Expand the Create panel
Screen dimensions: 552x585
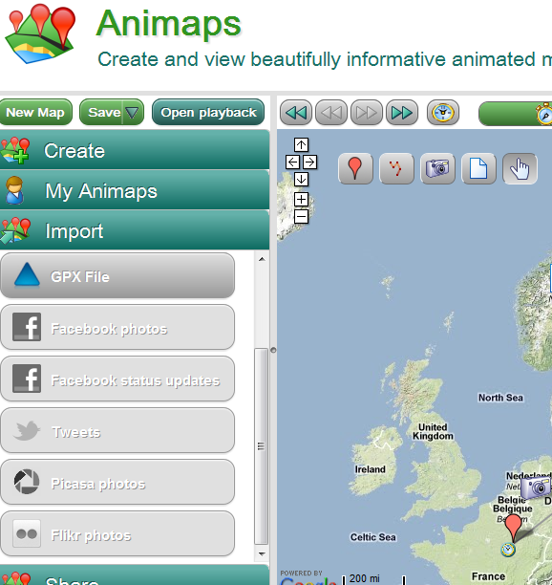135,150
